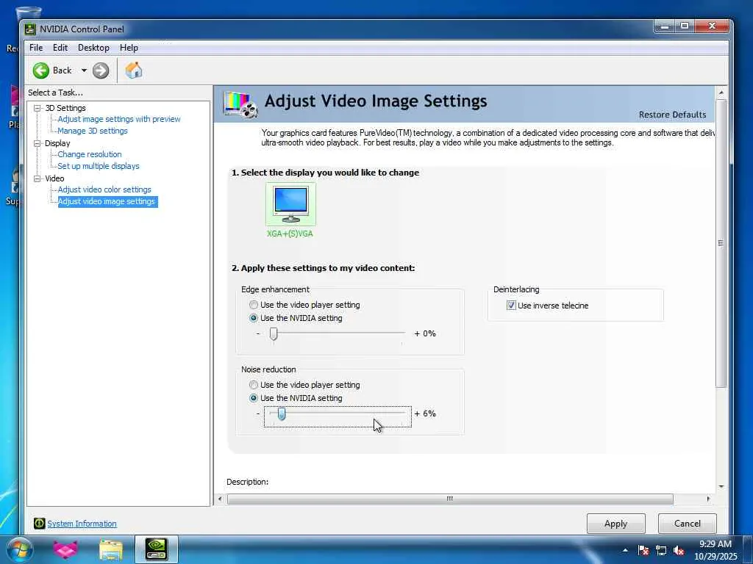Open the Back history dropdown arrow

tap(84, 70)
